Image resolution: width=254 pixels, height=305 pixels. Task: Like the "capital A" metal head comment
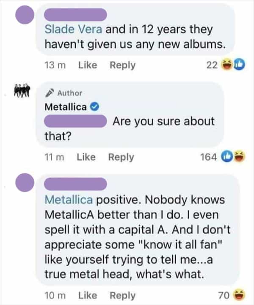(x=88, y=295)
